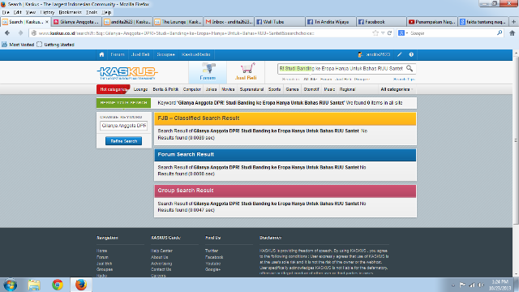Open the help question mark icon

click(411, 54)
